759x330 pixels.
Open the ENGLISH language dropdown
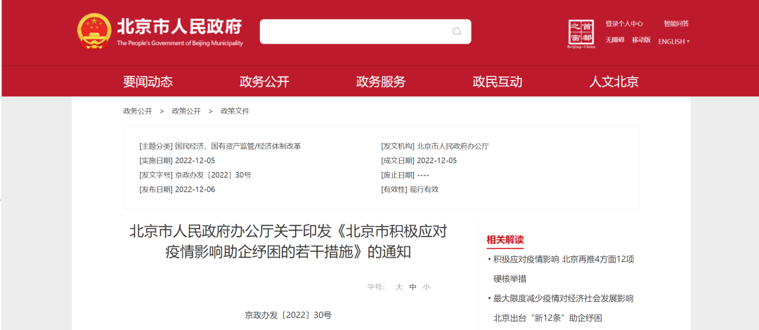click(x=673, y=41)
